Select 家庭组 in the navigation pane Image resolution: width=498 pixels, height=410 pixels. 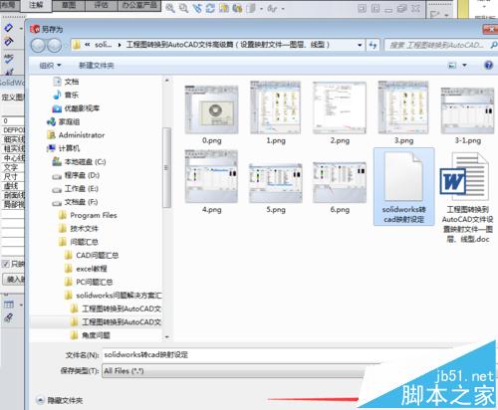pos(64,121)
